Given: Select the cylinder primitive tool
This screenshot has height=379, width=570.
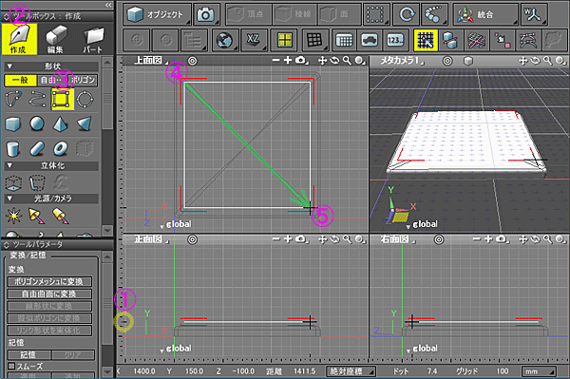Looking at the screenshot, I should coord(13,148).
